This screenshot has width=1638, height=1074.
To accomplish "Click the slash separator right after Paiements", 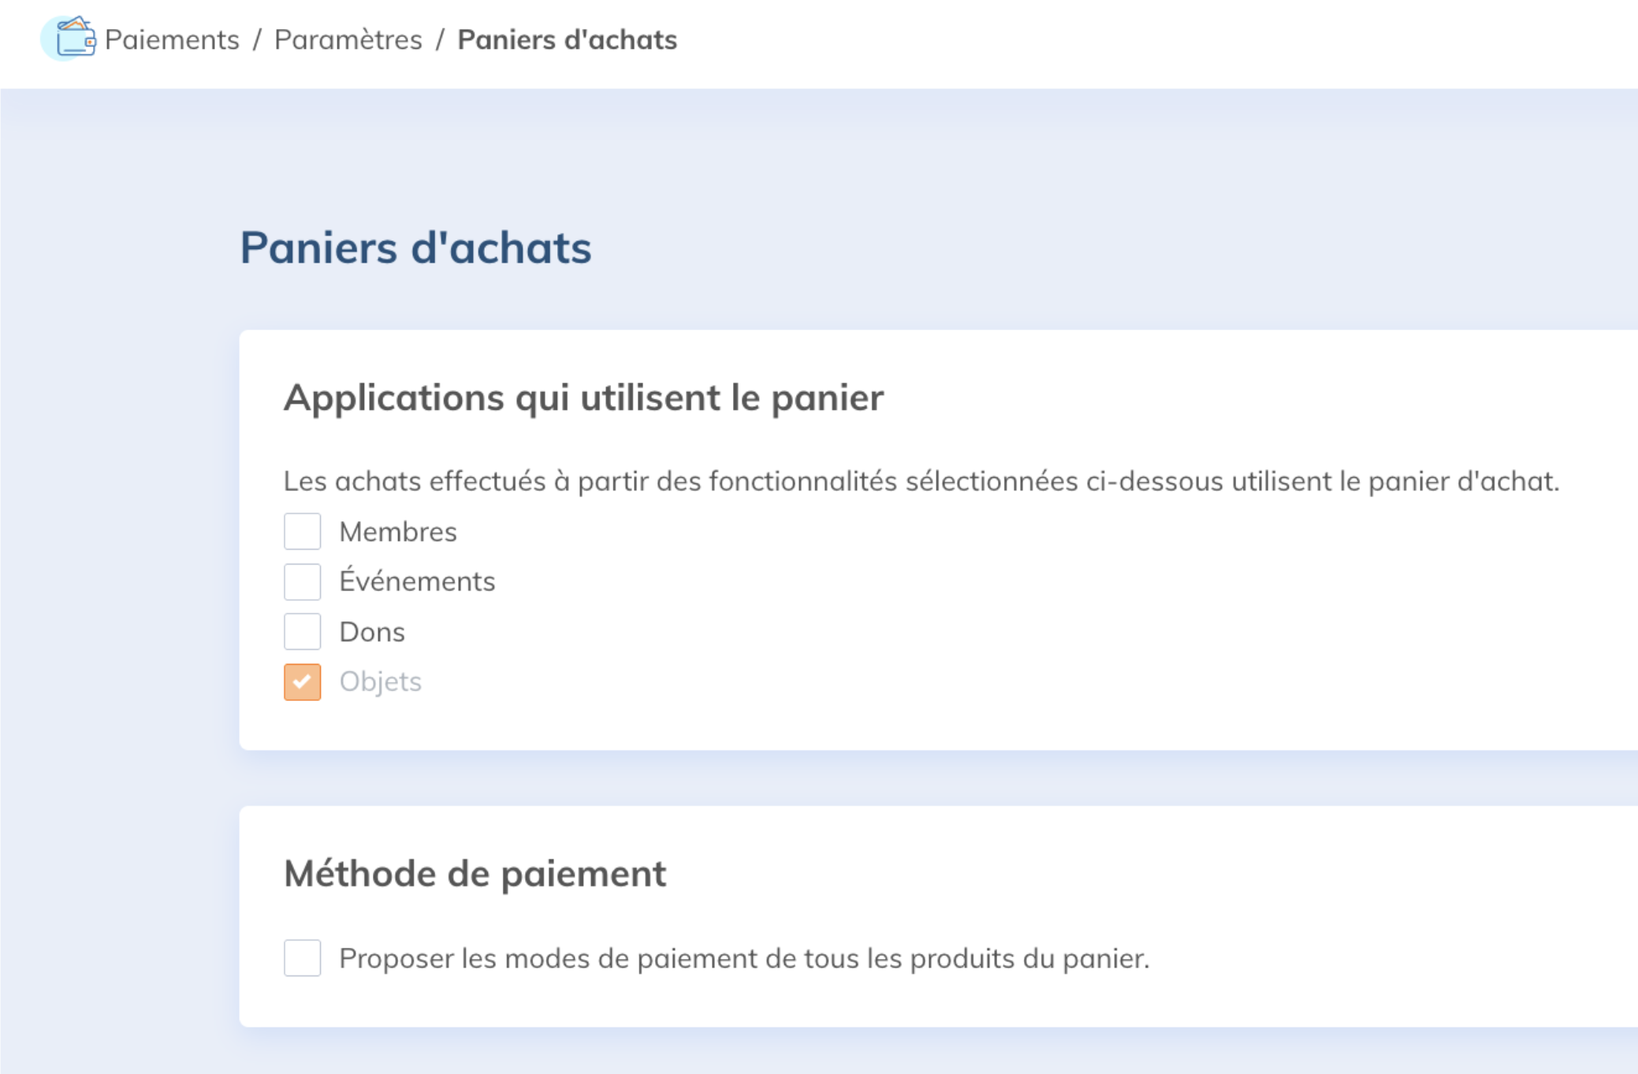I will coord(257,39).
